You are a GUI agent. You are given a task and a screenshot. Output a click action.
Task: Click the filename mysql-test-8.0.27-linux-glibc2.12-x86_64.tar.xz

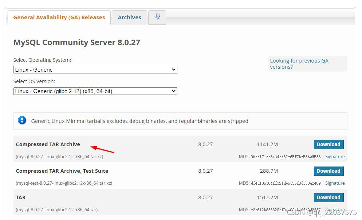tap(64, 183)
